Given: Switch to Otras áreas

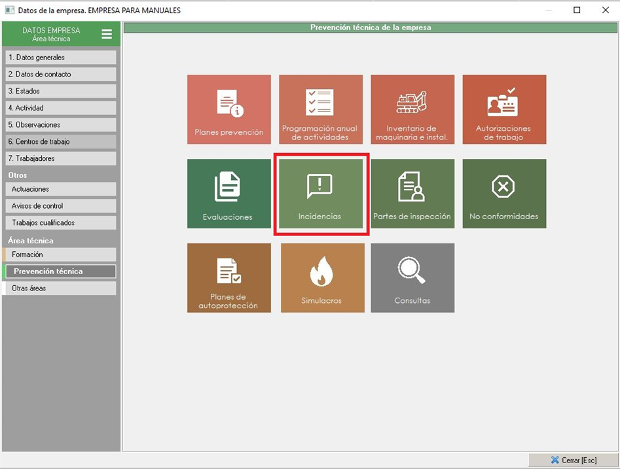Looking at the screenshot, I should tap(61, 288).
